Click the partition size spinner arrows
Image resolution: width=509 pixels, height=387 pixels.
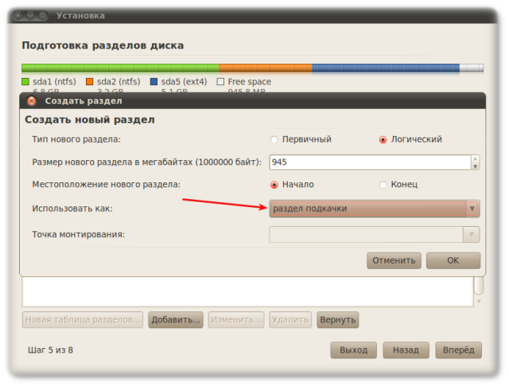476,162
